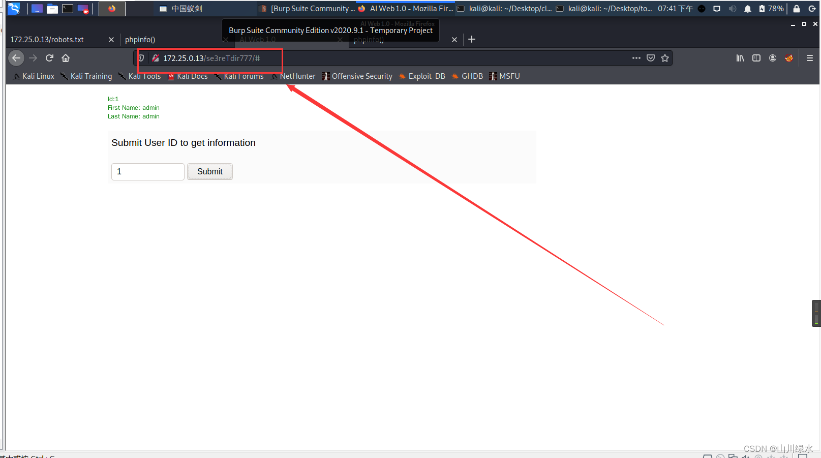Focus the User ID input field
The image size is (821, 458).
148,172
